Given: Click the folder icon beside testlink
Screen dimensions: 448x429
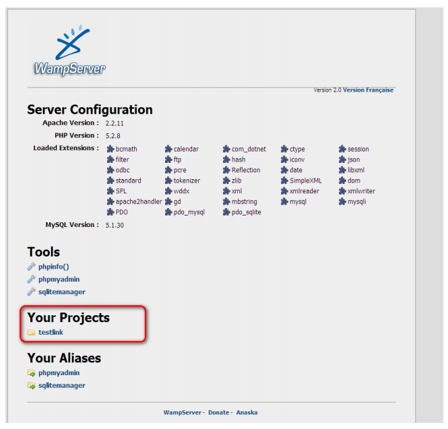Looking at the screenshot, I should tap(31, 332).
